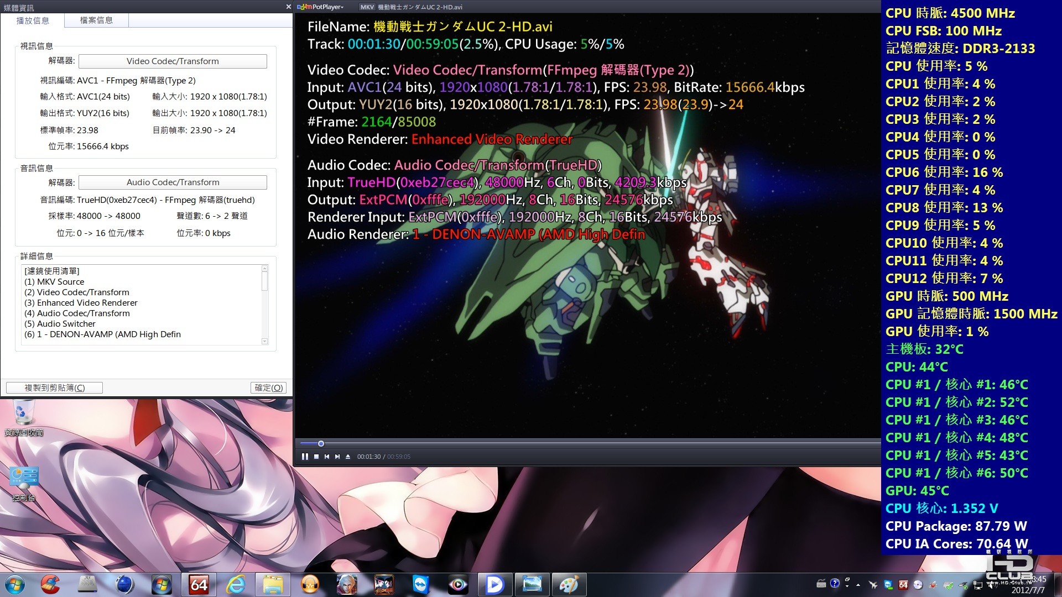Click the blue sphere app taskbar icon
This screenshot has width=1062, height=597.
pyautogui.click(x=125, y=585)
